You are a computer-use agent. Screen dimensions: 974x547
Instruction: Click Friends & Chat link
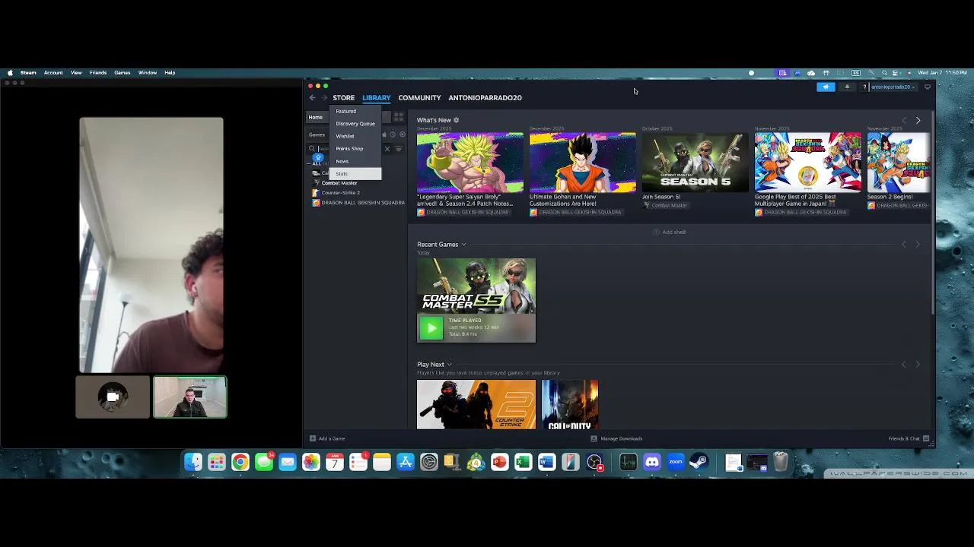click(x=904, y=438)
